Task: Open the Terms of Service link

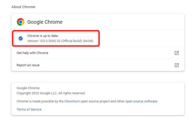Action: point(29,109)
